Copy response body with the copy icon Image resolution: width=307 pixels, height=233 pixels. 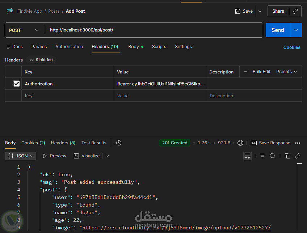click(x=287, y=156)
